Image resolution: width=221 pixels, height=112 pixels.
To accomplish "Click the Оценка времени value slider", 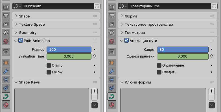I will point(183,56).
